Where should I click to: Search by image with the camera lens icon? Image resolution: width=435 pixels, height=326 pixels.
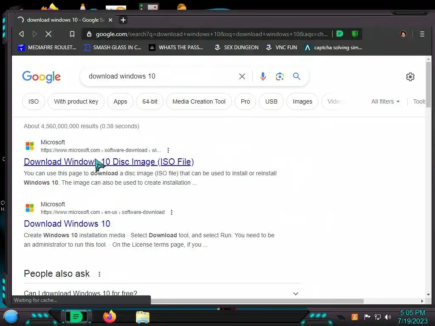280,76
